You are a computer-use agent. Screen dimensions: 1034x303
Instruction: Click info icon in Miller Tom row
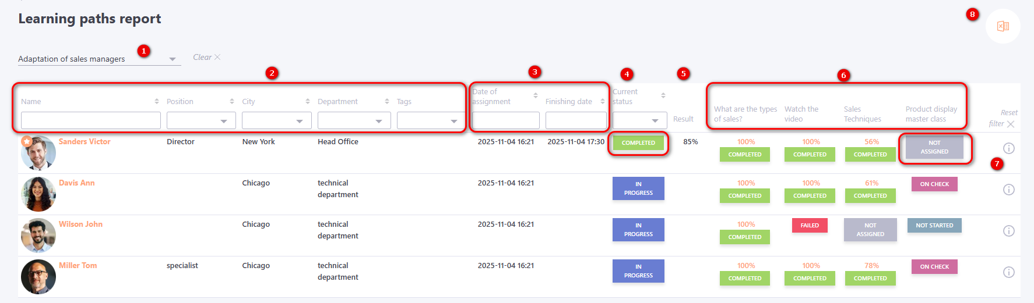tap(1008, 272)
